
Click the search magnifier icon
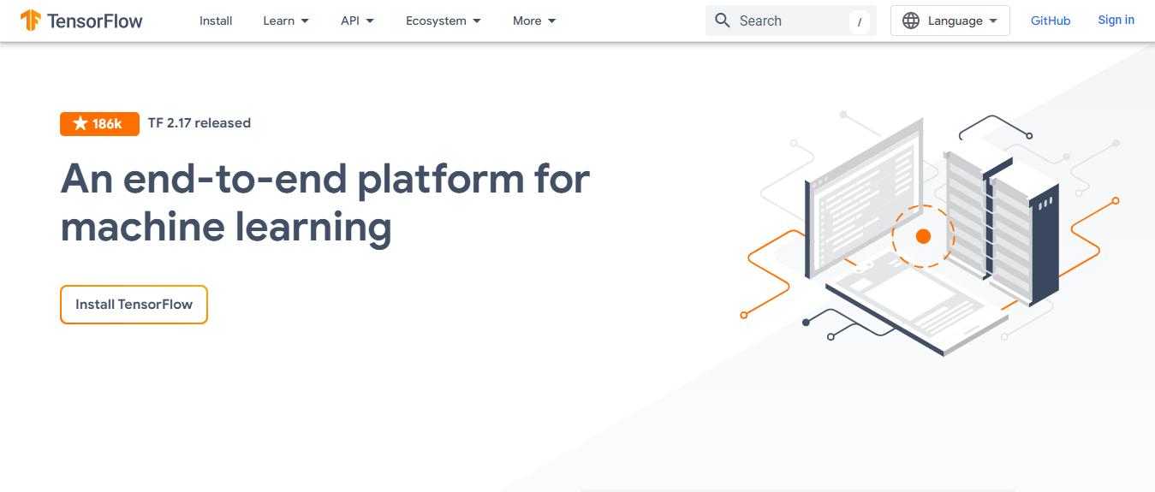(723, 21)
